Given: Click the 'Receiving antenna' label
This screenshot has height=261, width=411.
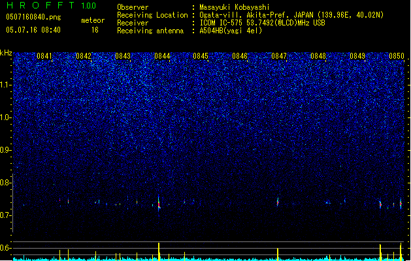Looking at the screenshot, I should 150,31.
